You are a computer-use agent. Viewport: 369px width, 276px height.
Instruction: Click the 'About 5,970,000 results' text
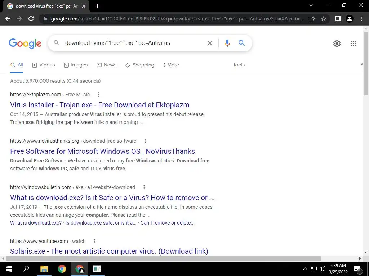click(x=55, y=81)
